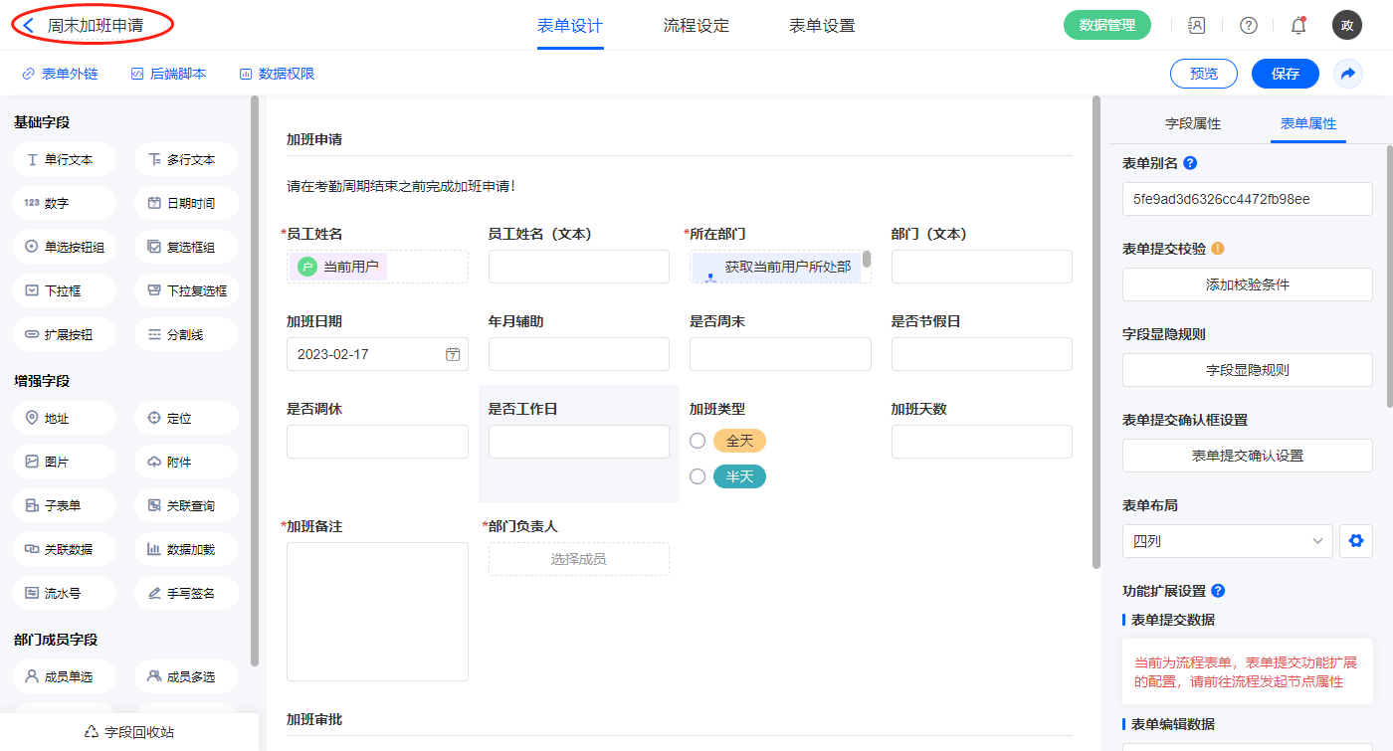The width and height of the screenshot is (1393, 751).
Task: Select the 全天 radio button
Action: 697,441
